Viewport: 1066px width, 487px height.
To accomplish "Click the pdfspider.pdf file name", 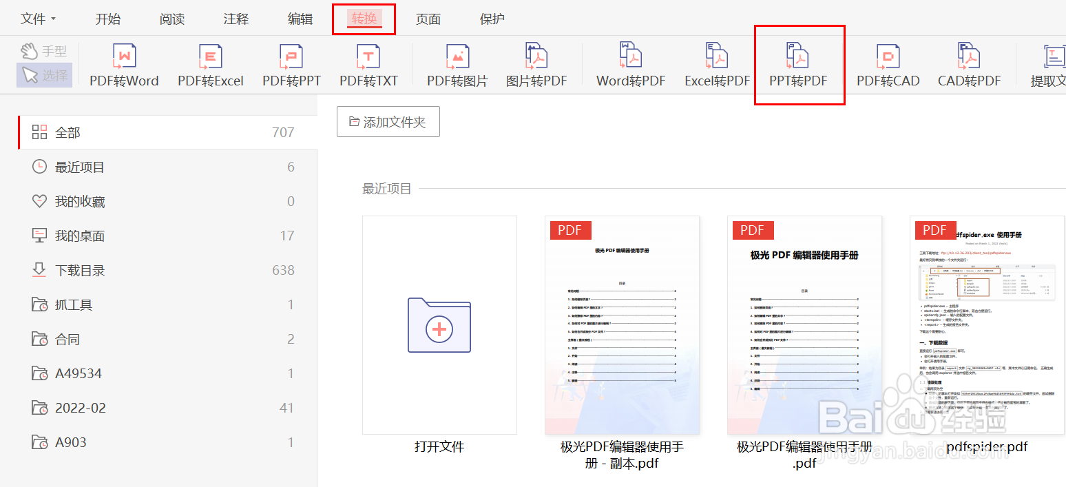I will pos(987,447).
